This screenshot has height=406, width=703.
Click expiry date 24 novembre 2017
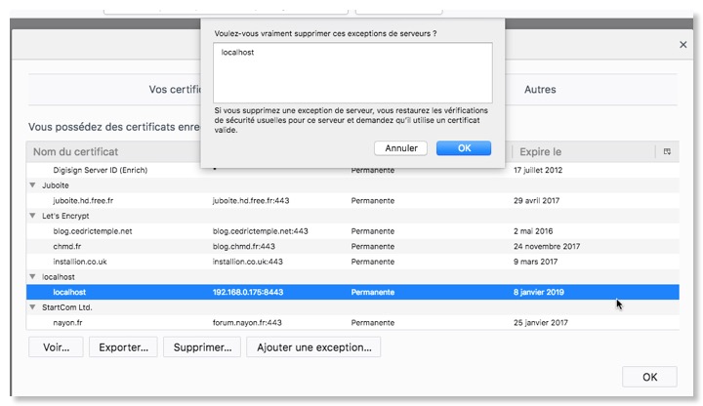tap(547, 247)
